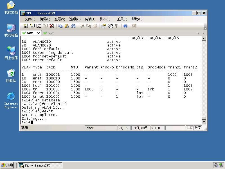Open the 帮助(H) menu
Screen dimensions: 225x169
pos(137,19)
